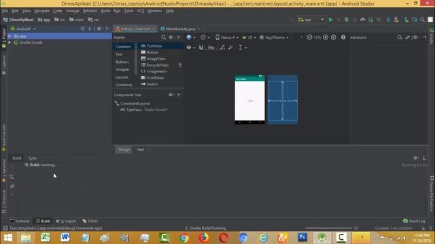
Task: Open the Logcat tool window
Action: click(x=66, y=221)
